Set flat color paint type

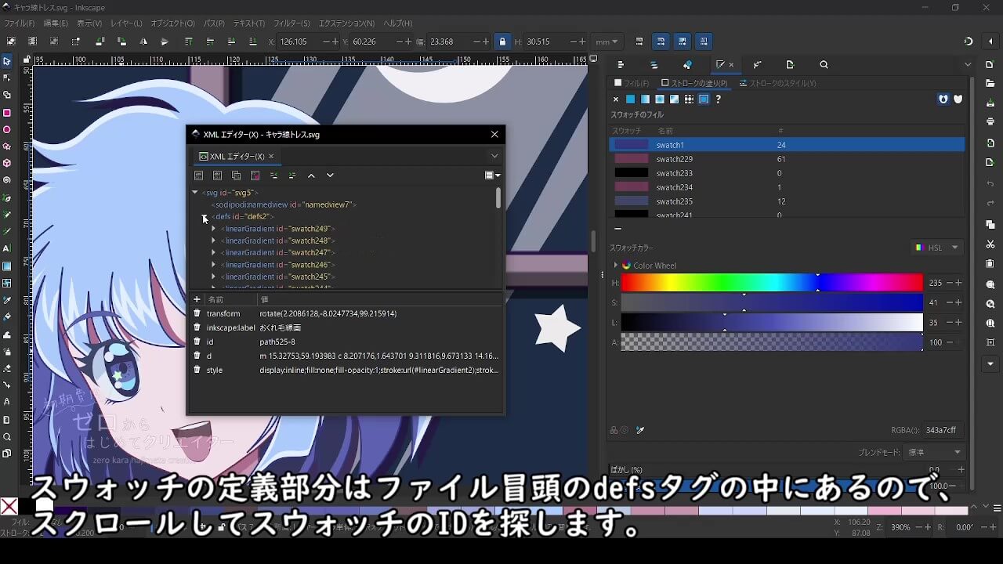[x=630, y=99]
